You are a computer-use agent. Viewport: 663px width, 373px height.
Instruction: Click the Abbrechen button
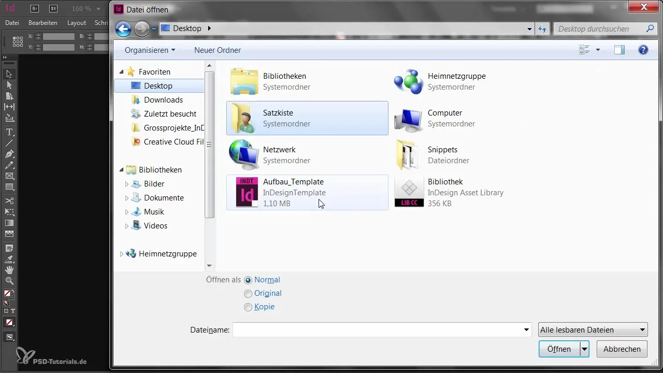(x=622, y=349)
